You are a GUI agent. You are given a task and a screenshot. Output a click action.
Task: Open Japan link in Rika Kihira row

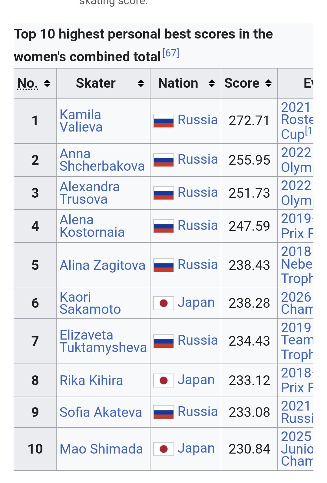click(x=196, y=380)
